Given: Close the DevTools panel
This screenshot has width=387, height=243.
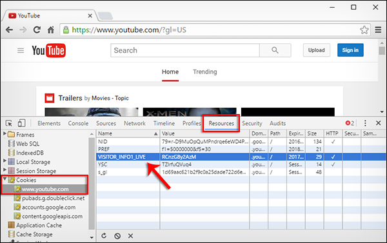Looking at the screenshot, I should point(378,123).
